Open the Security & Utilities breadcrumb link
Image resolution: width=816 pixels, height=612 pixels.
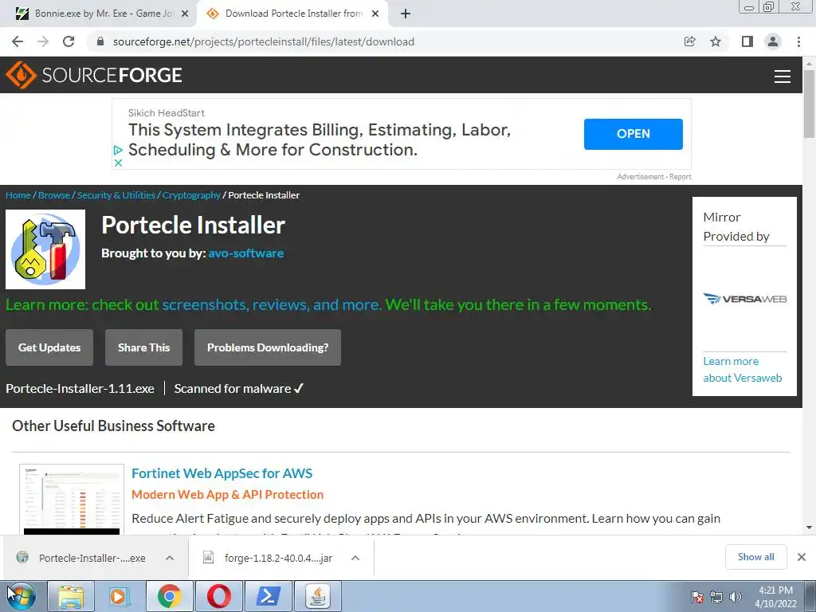(x=116, y=195)
